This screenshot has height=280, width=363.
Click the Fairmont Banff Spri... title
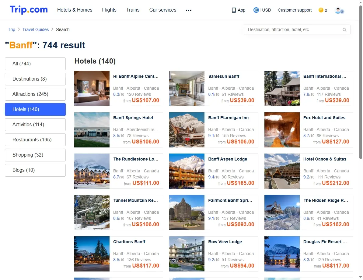pyautogui.click(x=230, y=200)
